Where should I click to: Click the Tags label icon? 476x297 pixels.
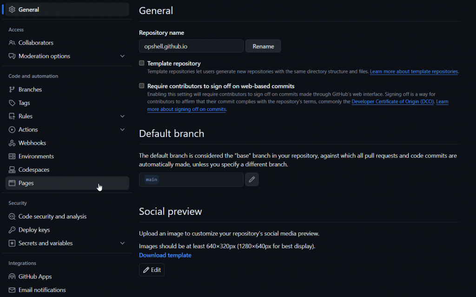pyautogui.click(x=12, y=103)
